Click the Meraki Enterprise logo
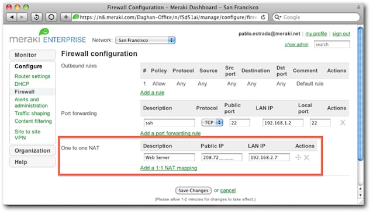Image resolution: width=373 pixels, height=212 pixels. click(47, 36)
